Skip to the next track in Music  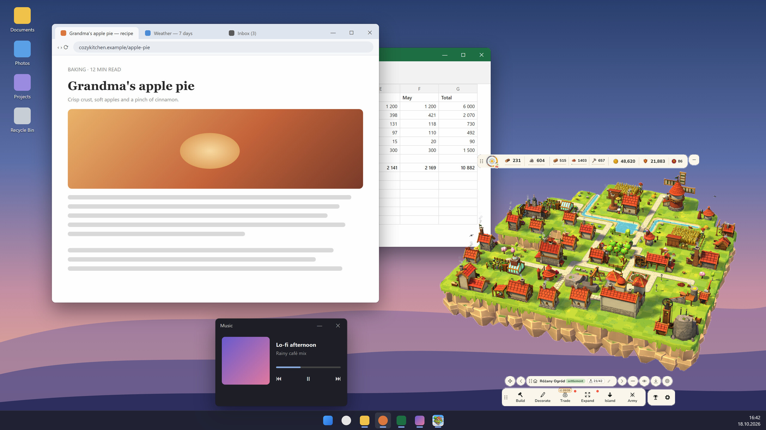tap(338, 379)
